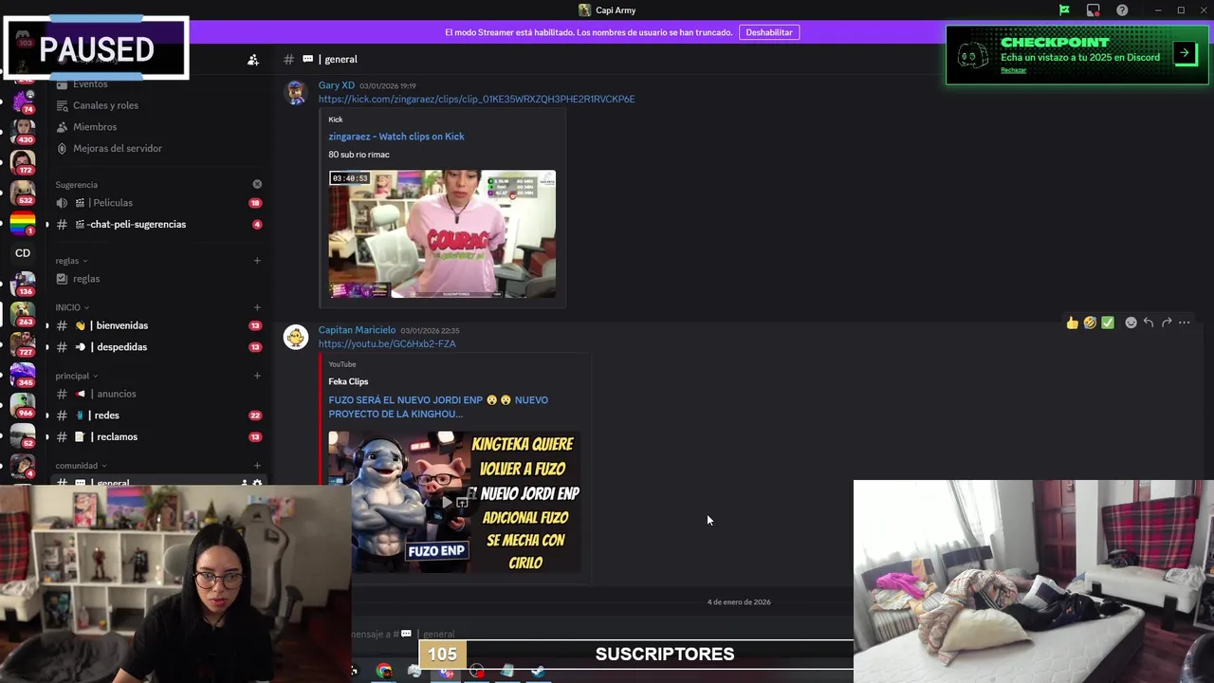
Task: Open server with 727 notification badge
Action: (23, 343)
